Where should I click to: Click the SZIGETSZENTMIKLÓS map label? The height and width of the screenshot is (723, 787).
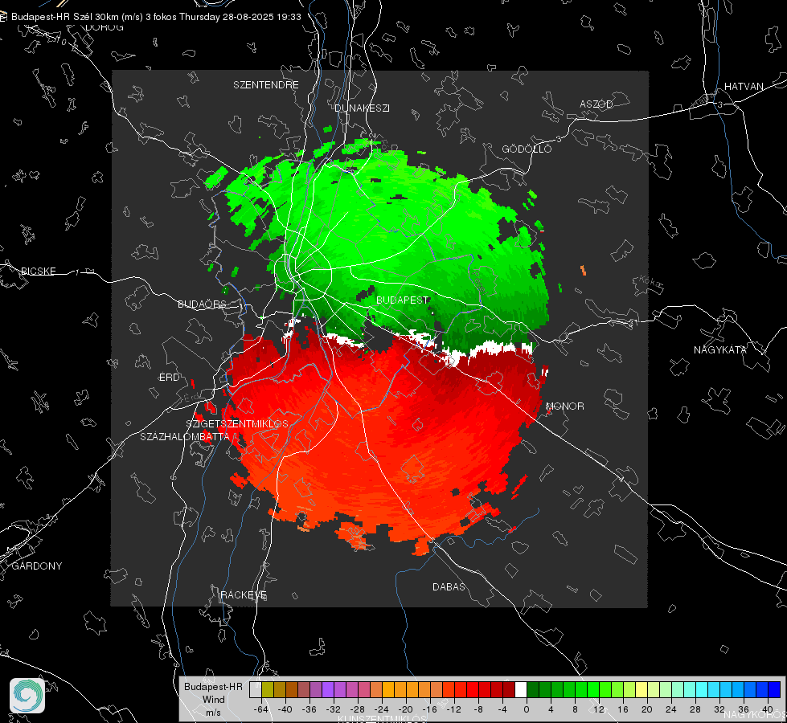pos(237,424)
